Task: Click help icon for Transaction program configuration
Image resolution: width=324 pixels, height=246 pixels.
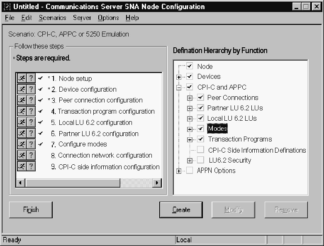Action: click(31, 111)
